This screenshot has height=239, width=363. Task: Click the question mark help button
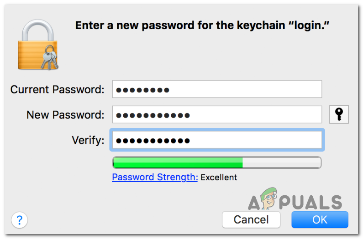pyautogui.click(x=19, y=220)
